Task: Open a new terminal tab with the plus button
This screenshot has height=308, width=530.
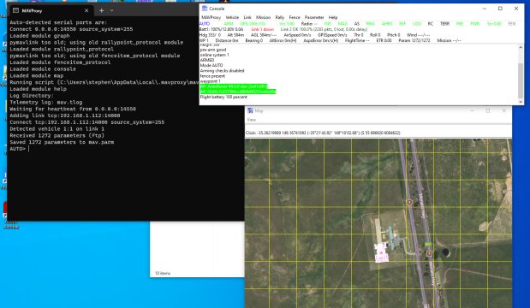Action: 101,10
